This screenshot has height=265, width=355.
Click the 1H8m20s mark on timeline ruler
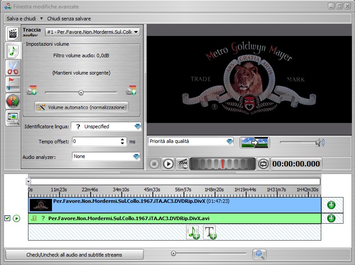[x=214, y=190]
